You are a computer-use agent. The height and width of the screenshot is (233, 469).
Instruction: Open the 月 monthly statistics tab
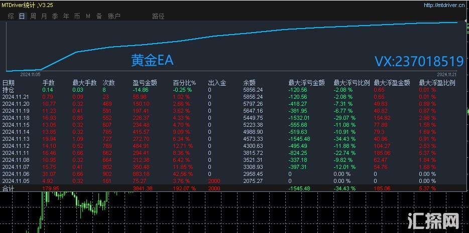coord(44,16)
